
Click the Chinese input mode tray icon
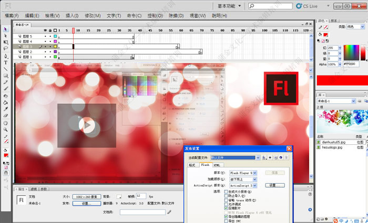coord(341,221)
